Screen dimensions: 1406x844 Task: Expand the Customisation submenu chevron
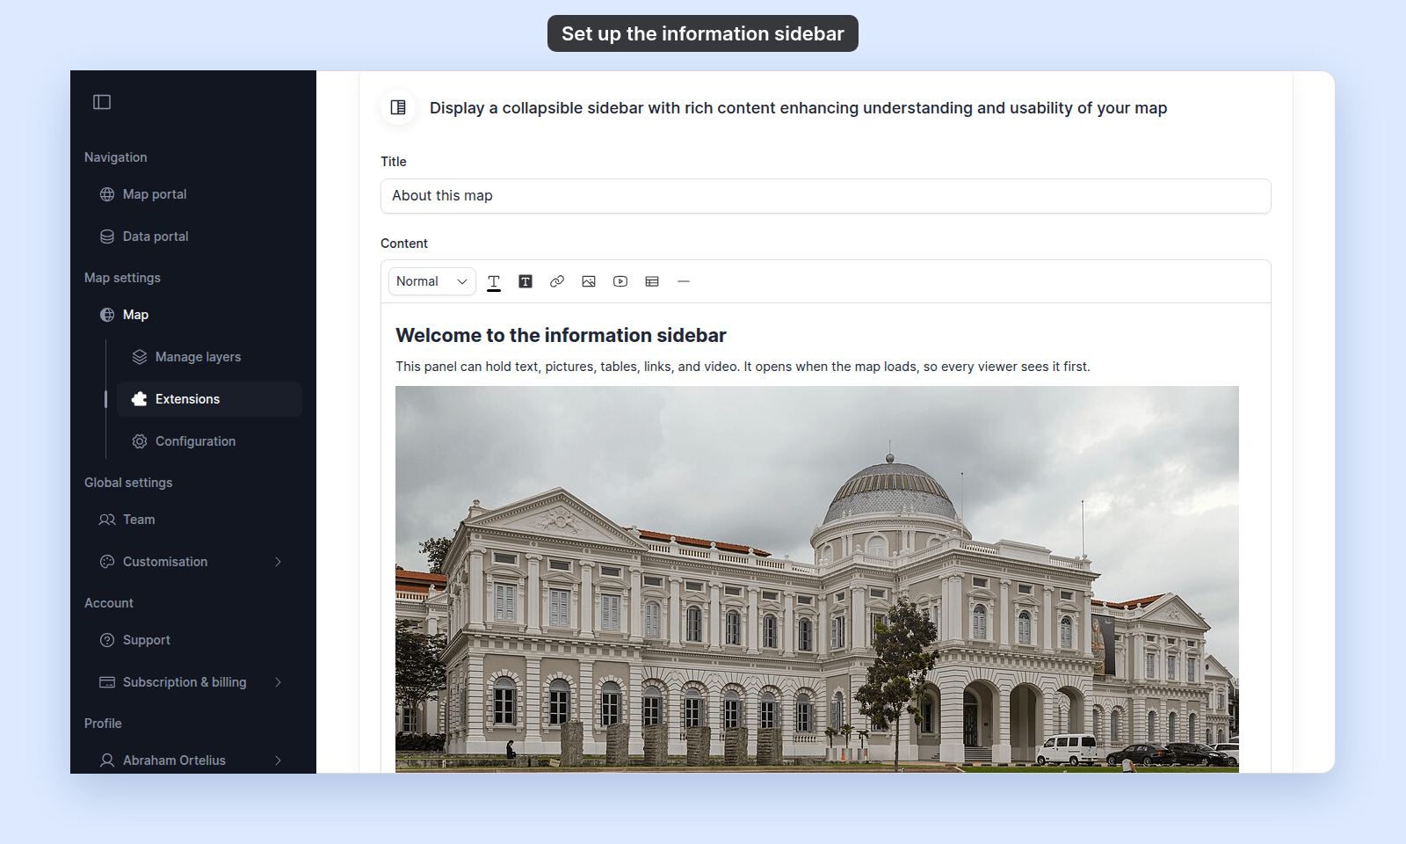pyautogui.click(x=278, y=562)
